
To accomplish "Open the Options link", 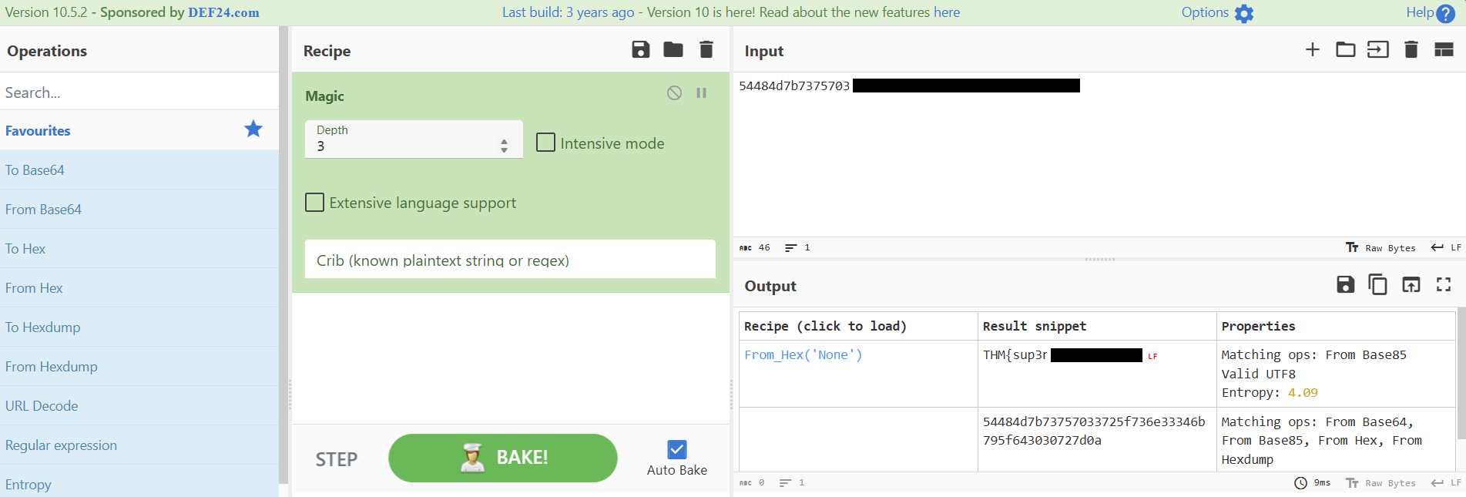I will pyautogui.click(x=1205, y=12).
